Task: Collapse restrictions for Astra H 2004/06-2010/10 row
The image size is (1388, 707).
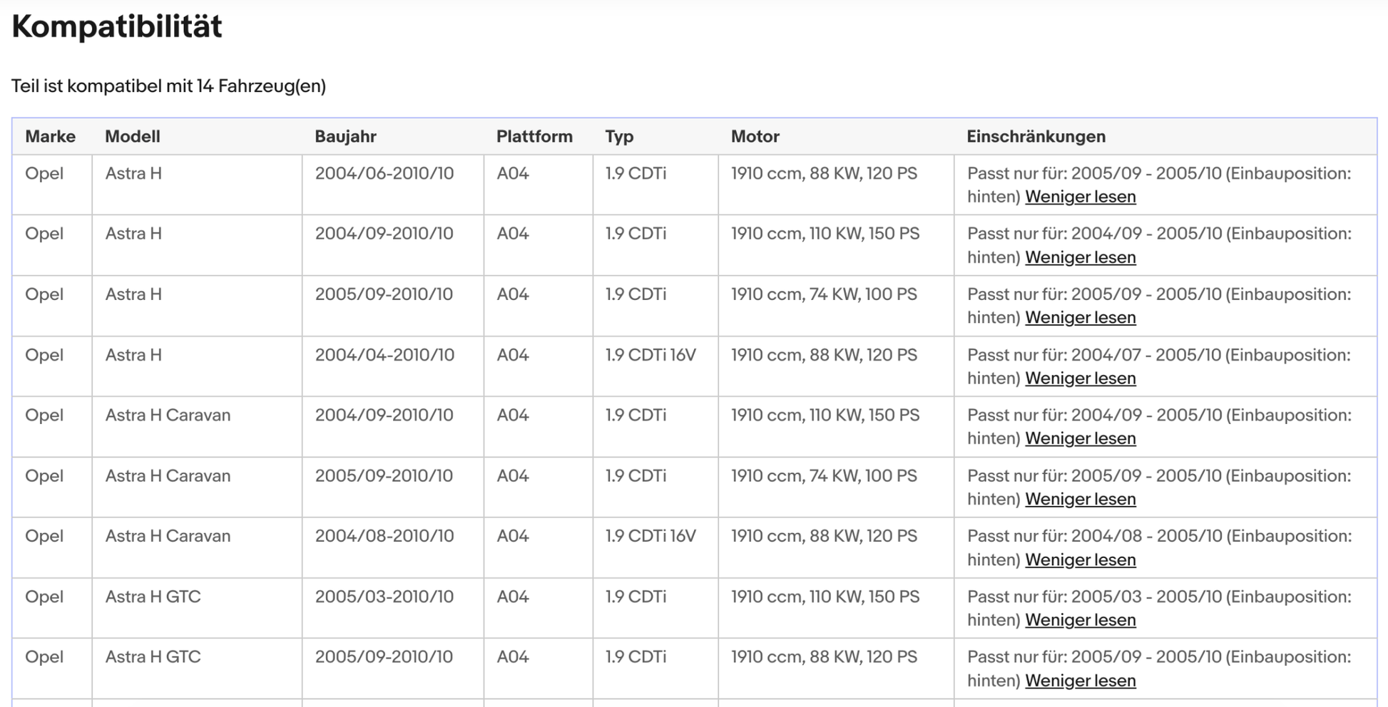Action: [x=1080, y=197]
